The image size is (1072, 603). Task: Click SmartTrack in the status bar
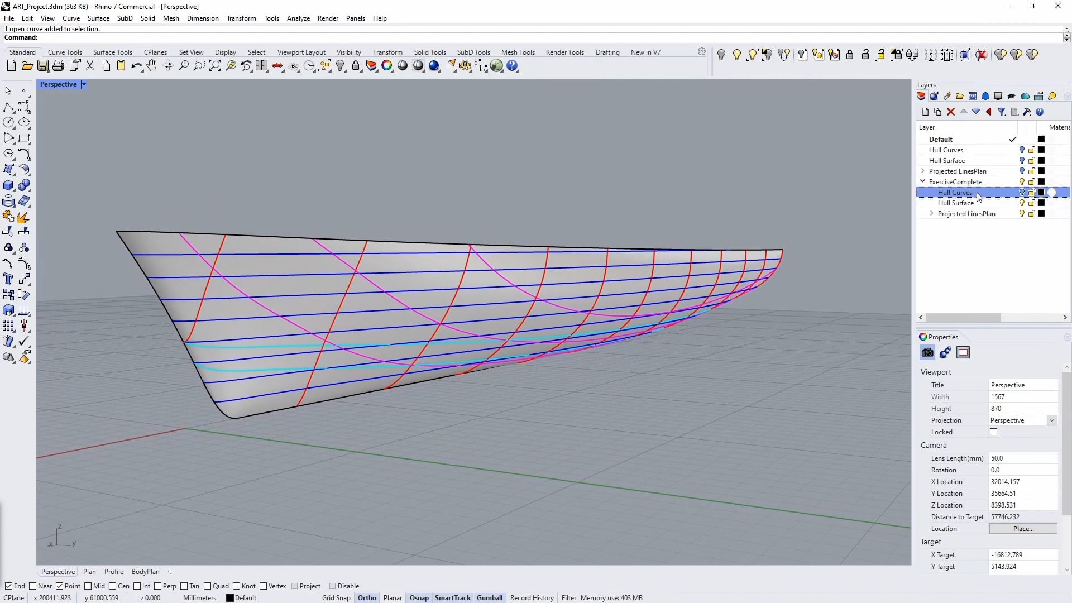pyautogui.click(x=452, y=597)
